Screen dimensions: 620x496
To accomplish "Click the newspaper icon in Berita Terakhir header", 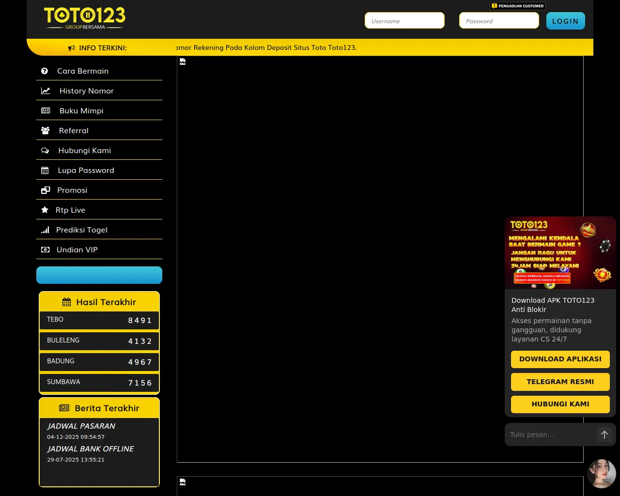I will tap(64, 408).
